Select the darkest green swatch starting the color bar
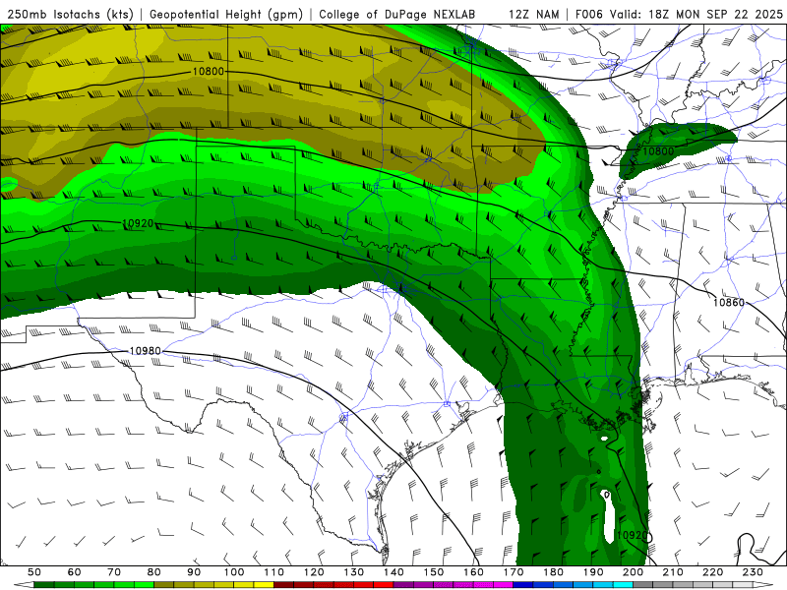Screen dimensions: 787x590 [x=44, y=585]
